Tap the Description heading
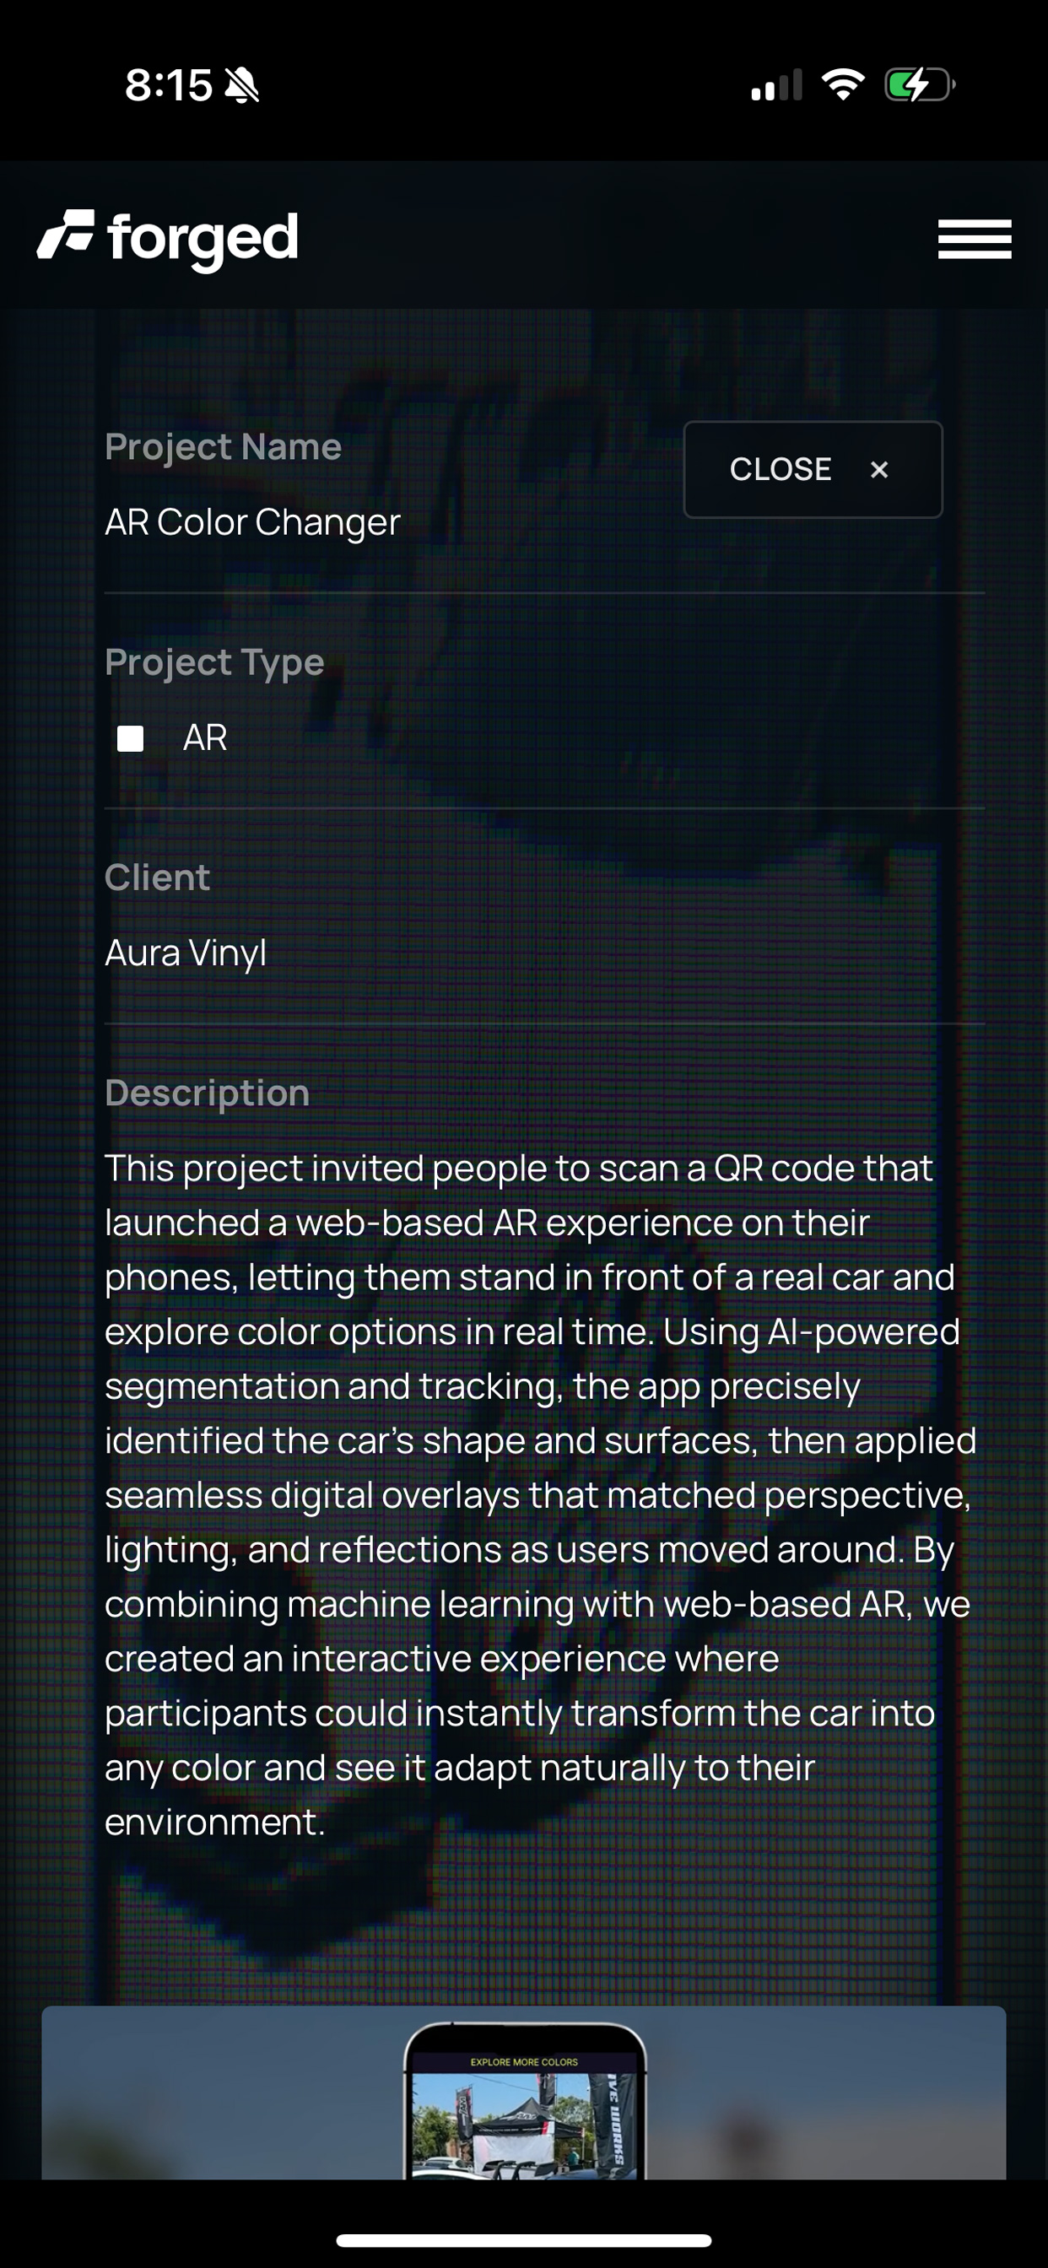 (207, 1093)
